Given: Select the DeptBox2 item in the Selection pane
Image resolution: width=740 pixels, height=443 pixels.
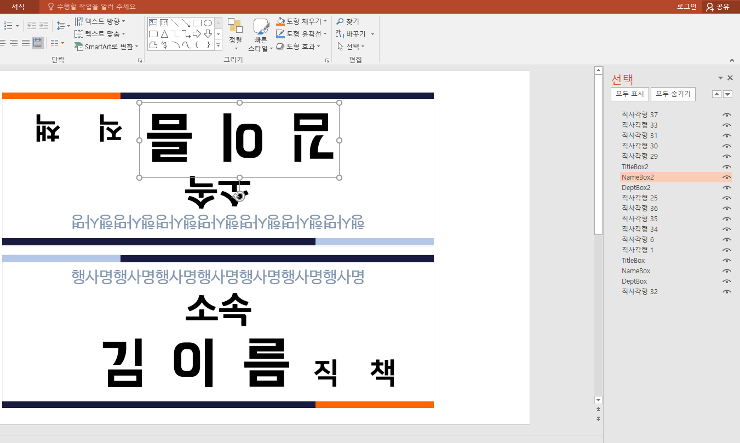Looking at the screenshot, I should click(635, 187).
